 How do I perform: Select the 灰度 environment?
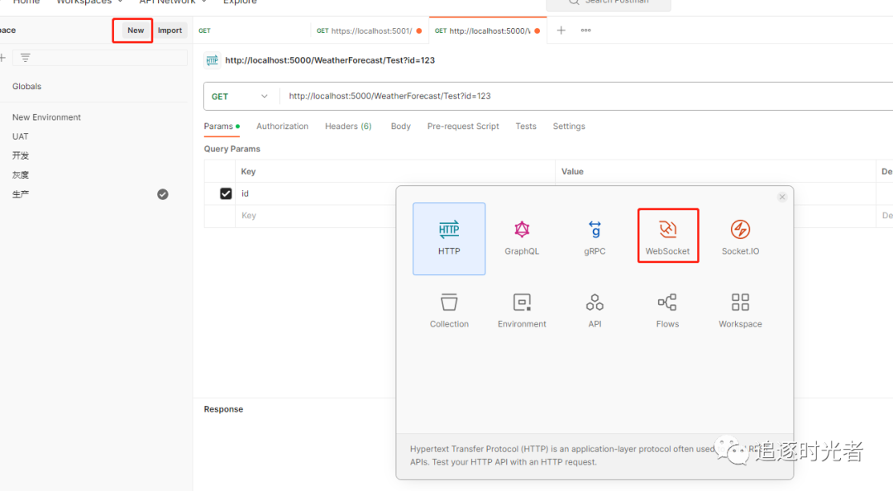point(21,175)
